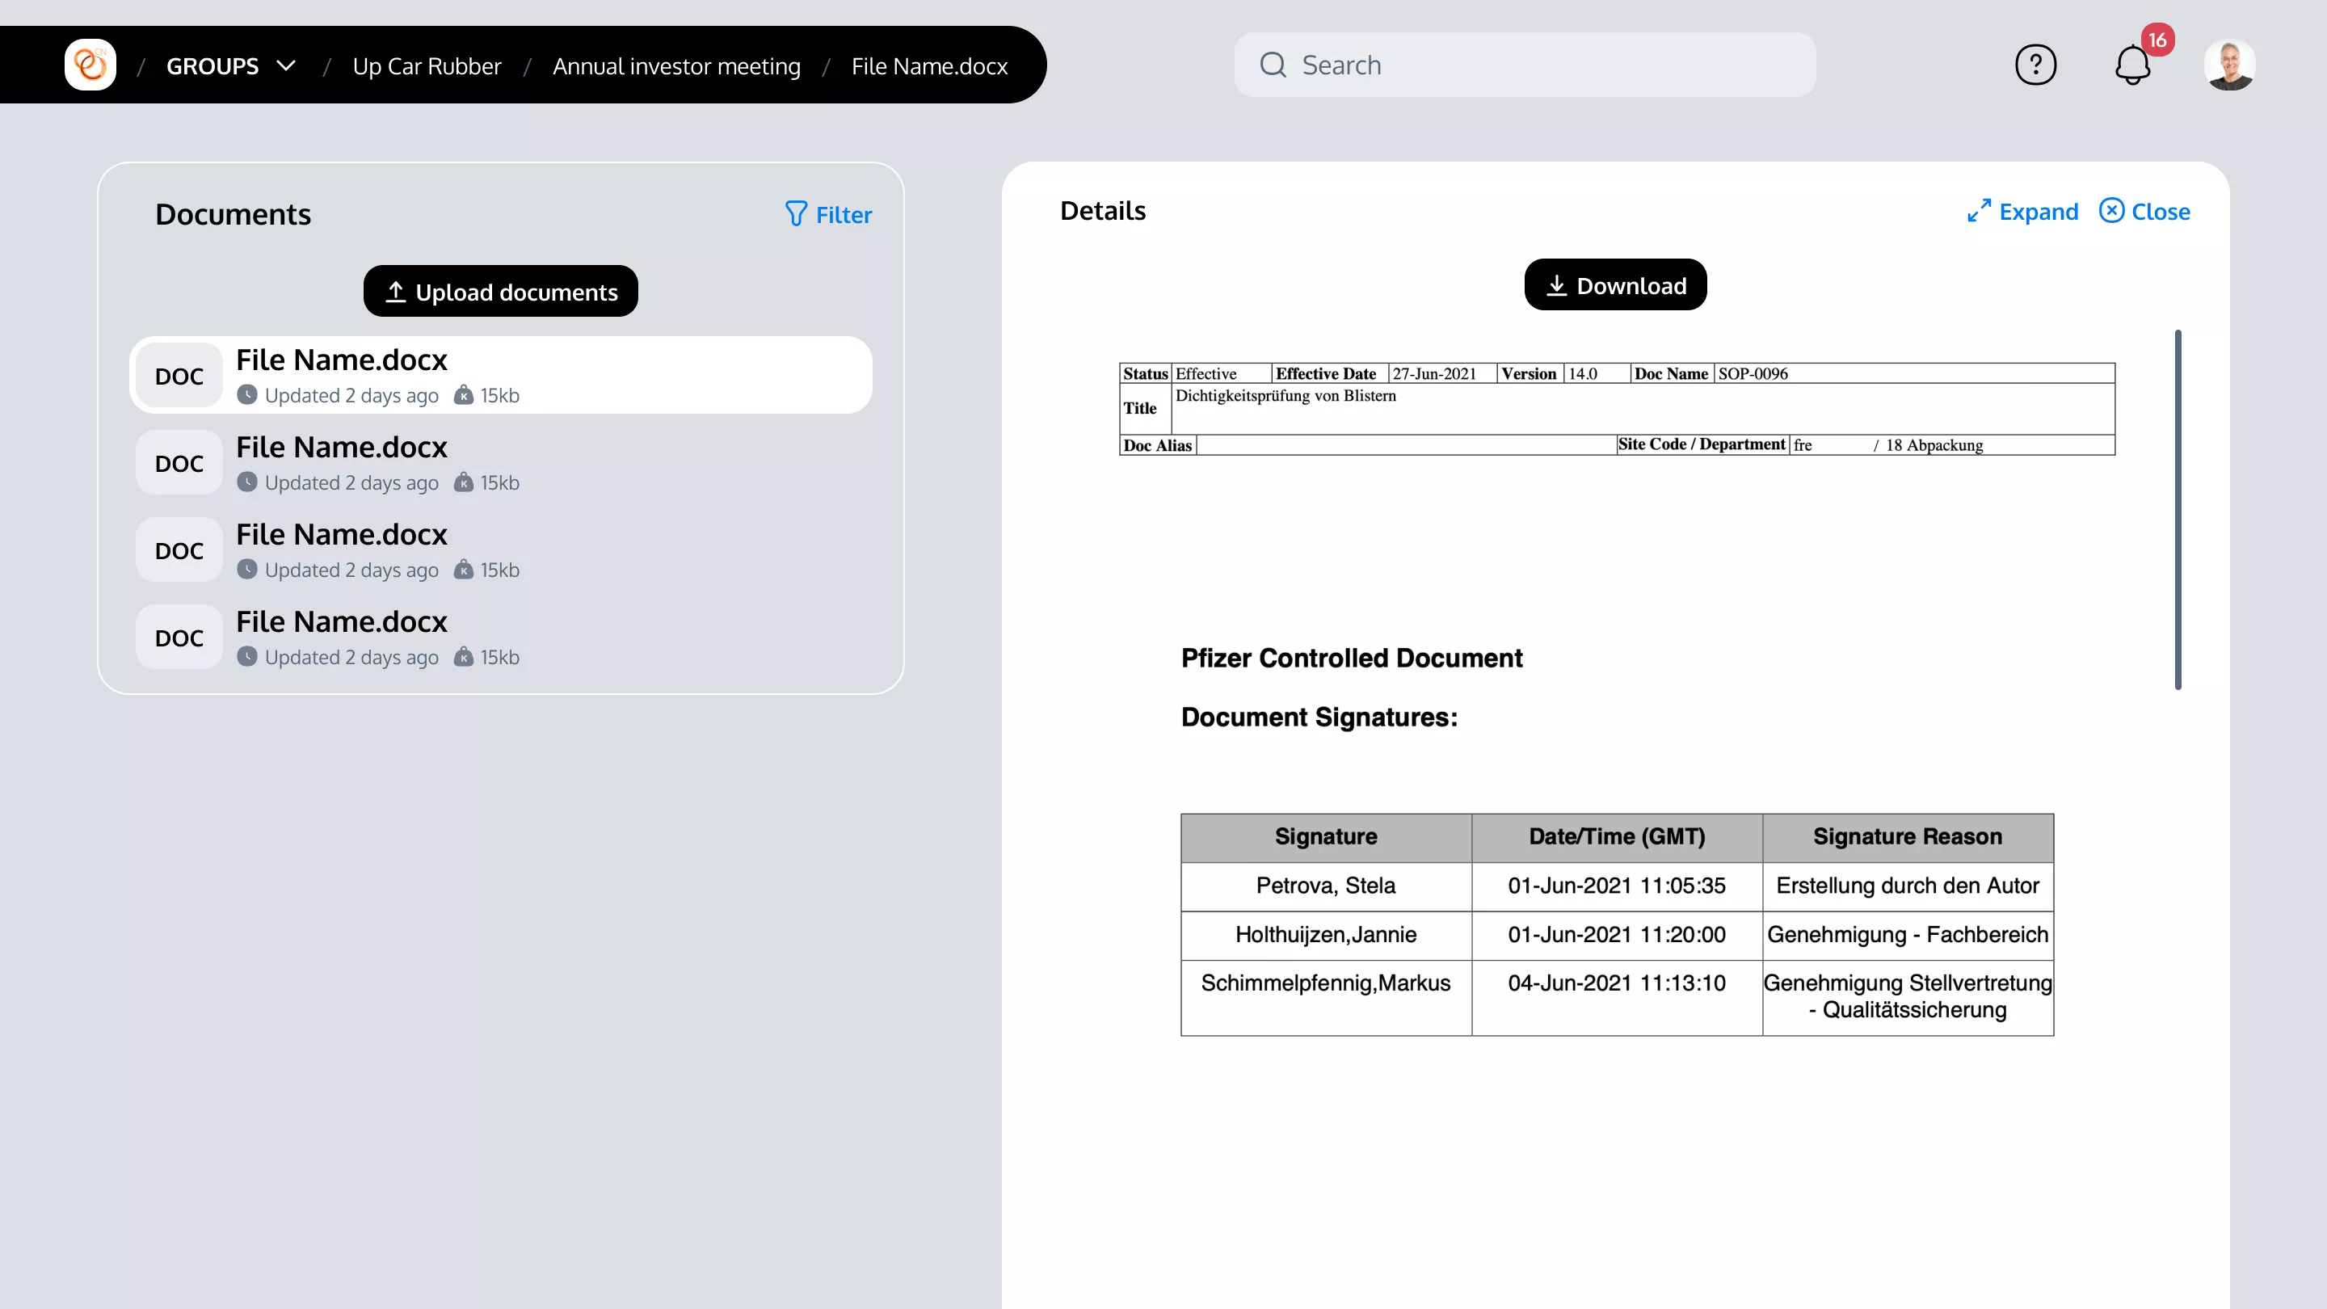2327x1309 pixels.
Task: Go to Up Car Rubber breadcrumb
Action: [x=427, y=66]
